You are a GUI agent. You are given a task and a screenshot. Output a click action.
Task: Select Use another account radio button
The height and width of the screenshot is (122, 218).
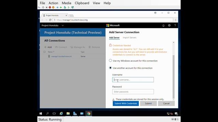click(110, 68)
